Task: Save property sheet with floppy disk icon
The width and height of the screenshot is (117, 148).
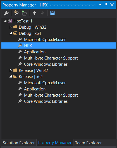Action: click(52, 13)
